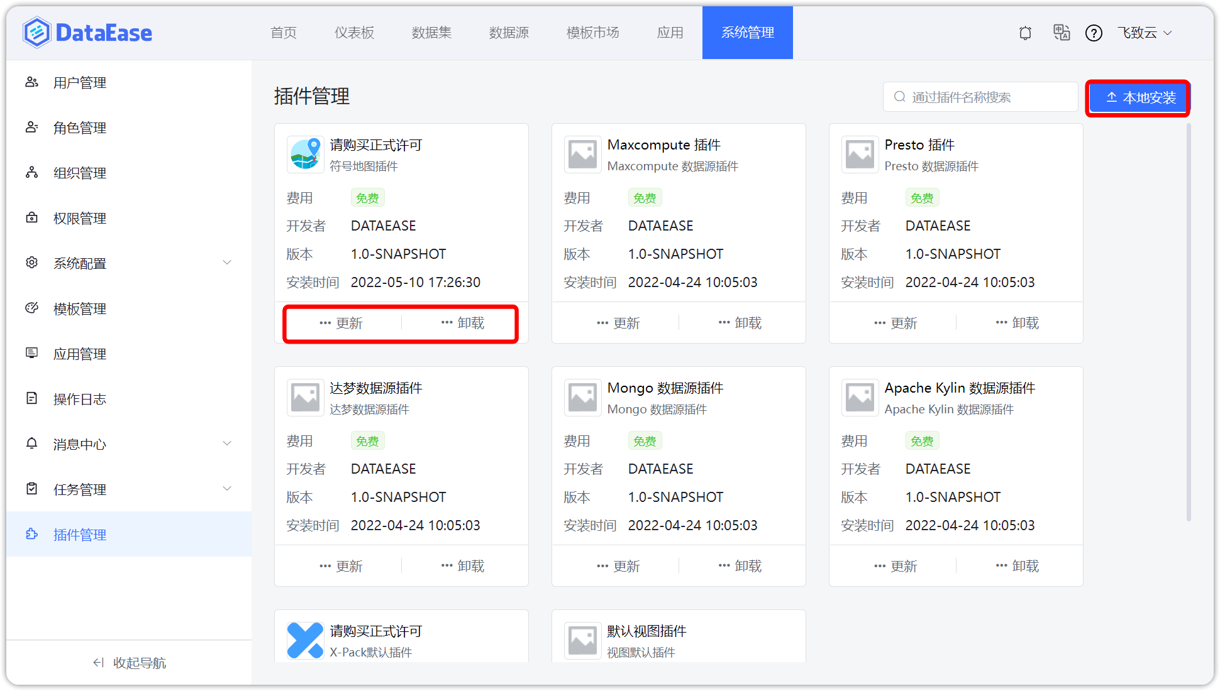Uninstall the Mongo 数据源插件
Viewport: 1220px width, 691px height.
740,566
